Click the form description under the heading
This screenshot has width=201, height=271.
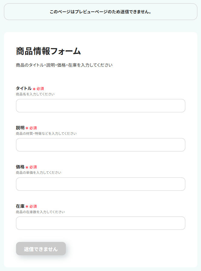(64, 65)
